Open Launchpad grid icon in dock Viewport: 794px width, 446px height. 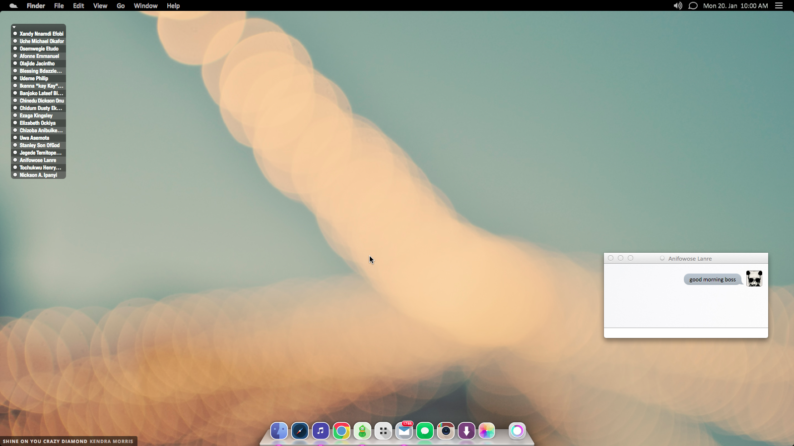coord(383,431)
